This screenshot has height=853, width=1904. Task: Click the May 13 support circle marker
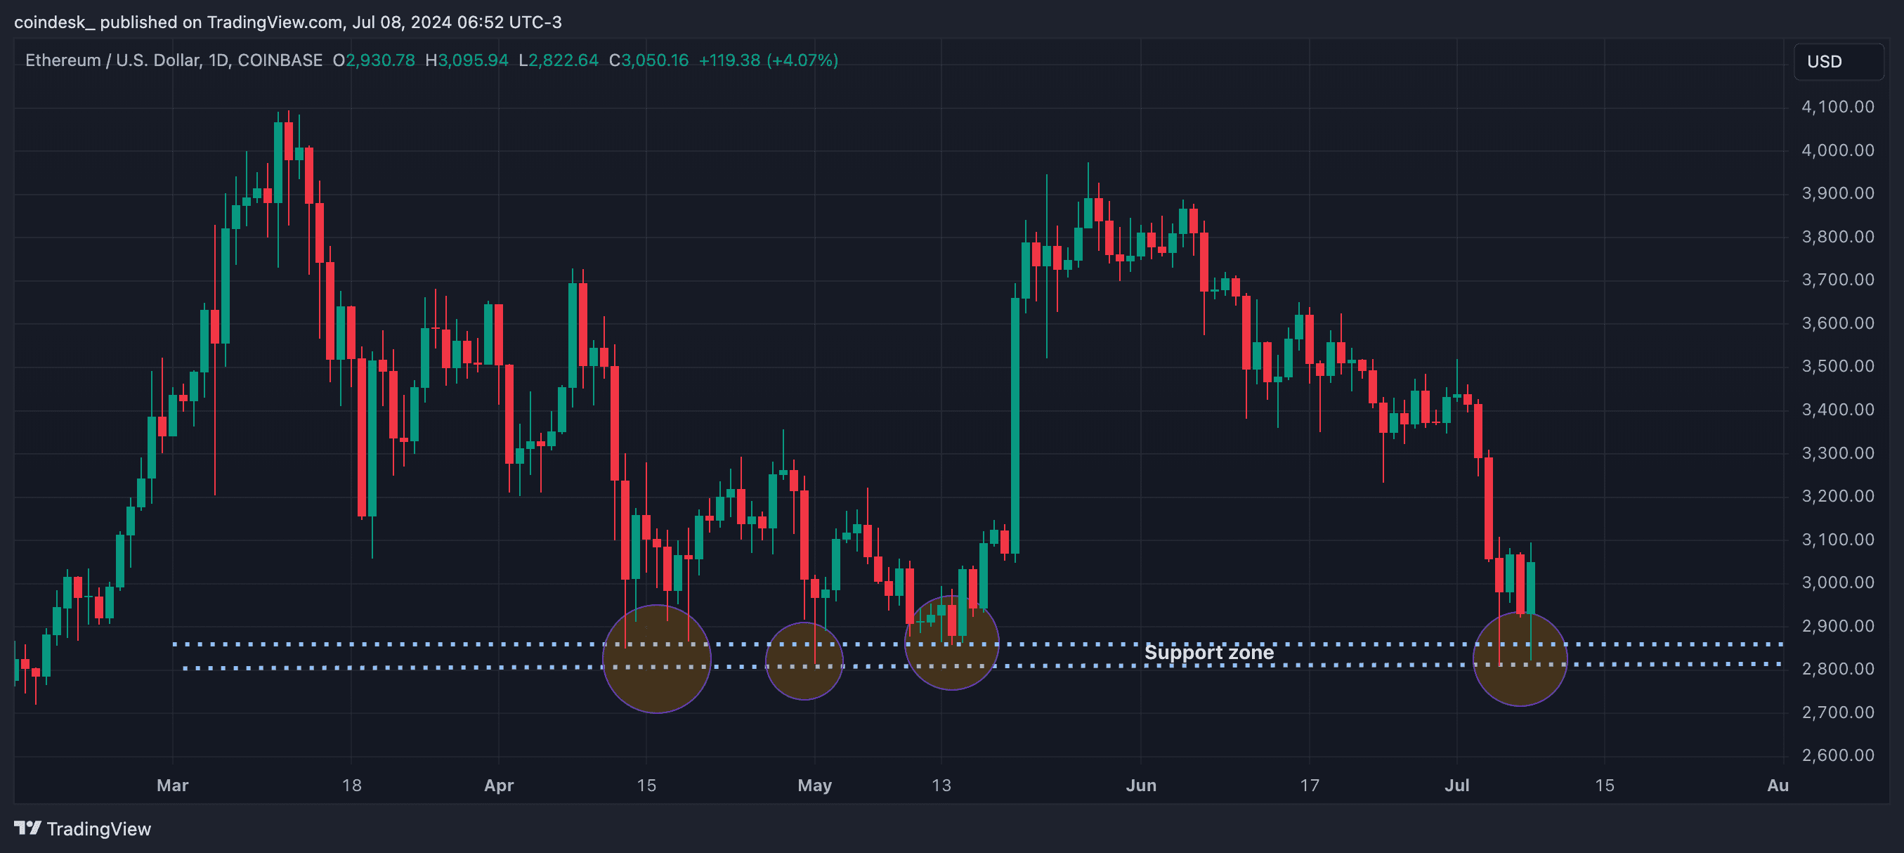tap(951, 643)
